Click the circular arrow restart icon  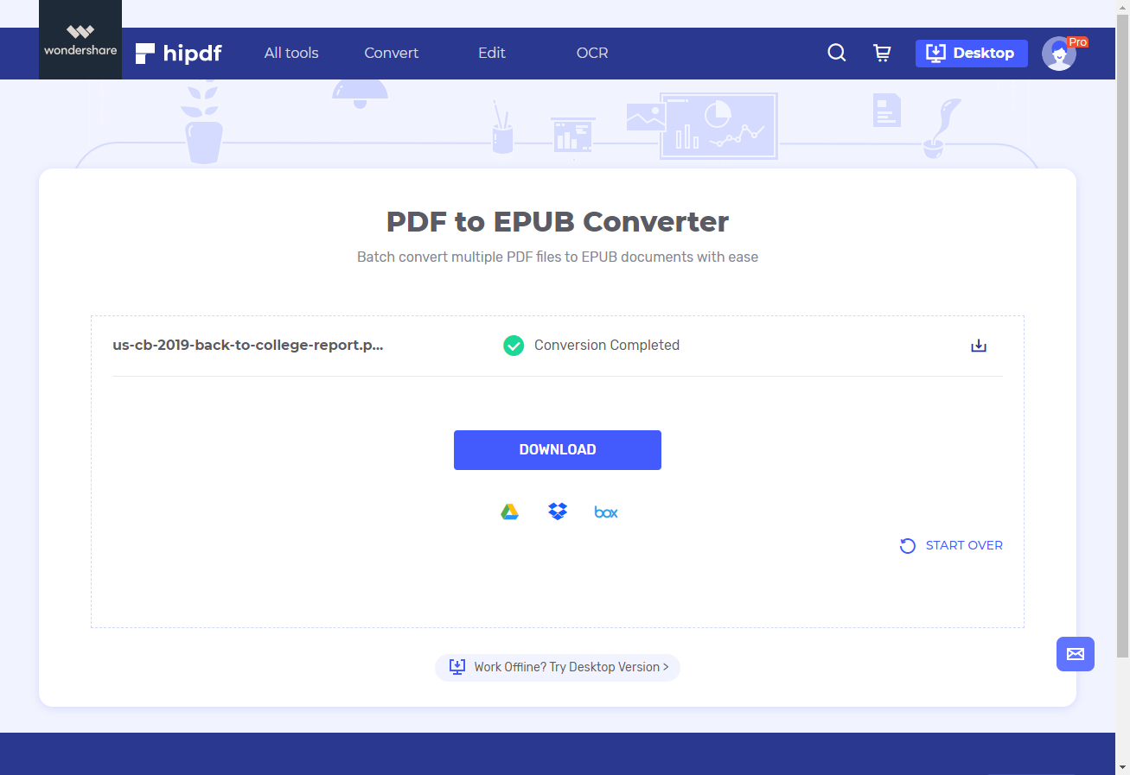click(908, 546)
